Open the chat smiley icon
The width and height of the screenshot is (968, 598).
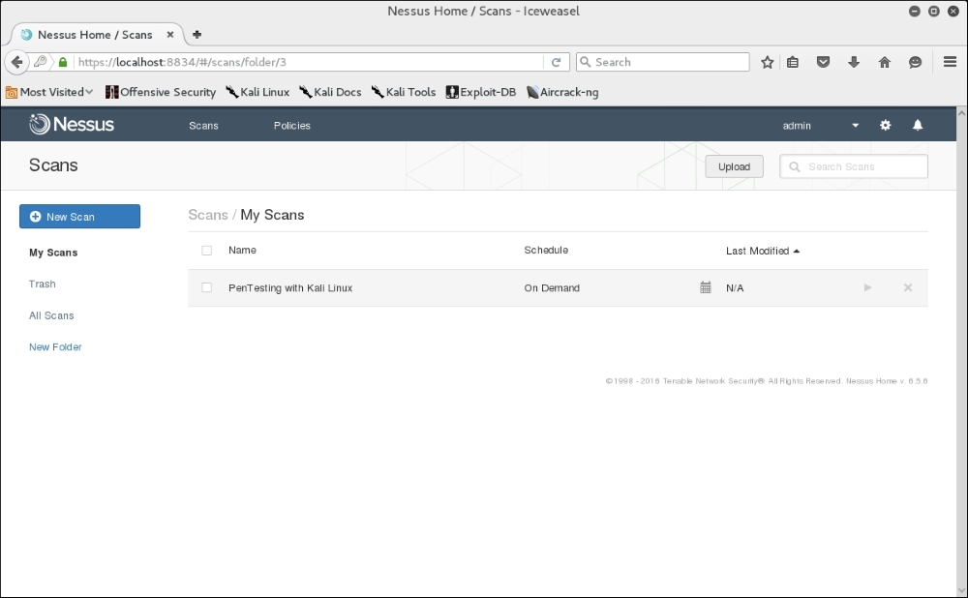coord(915,62)
